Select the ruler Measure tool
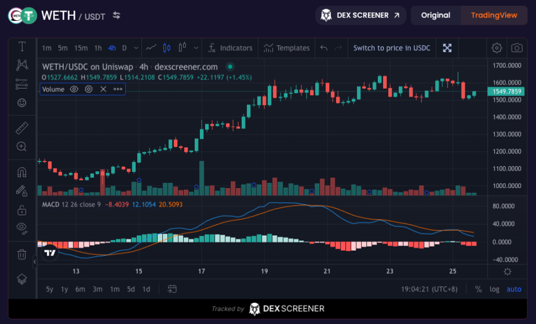536x324 pixels. click(x=22, y=128)
